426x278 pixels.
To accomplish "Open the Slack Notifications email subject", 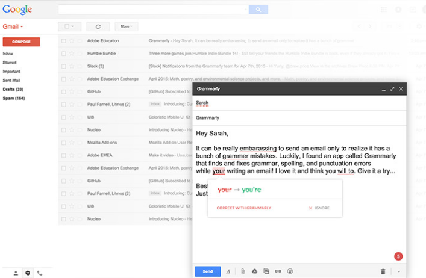I will [207, 66].
